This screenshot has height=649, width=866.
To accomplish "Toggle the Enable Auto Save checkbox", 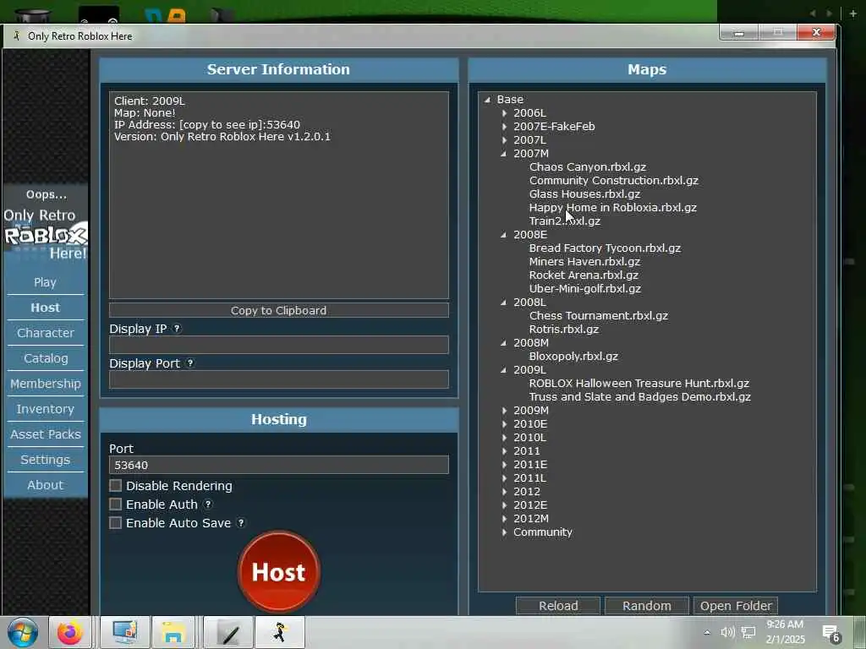I will pyautogui.click(x=115, y=522).
